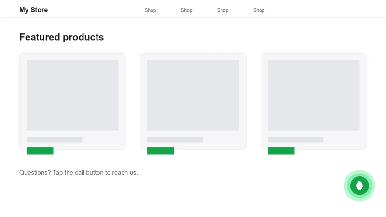The width and height of the screenshot is (386, 217).
Task: Click green button on first product card
Action: [x=40, y=151]
